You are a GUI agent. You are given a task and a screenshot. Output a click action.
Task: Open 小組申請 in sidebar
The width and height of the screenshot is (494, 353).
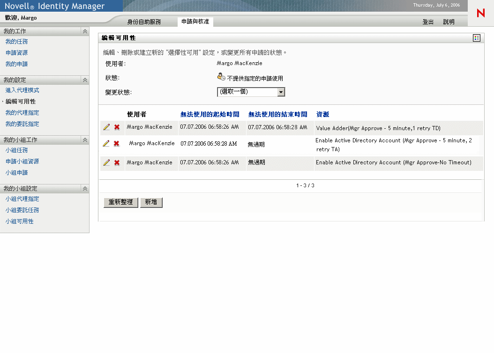click(17, 172)
